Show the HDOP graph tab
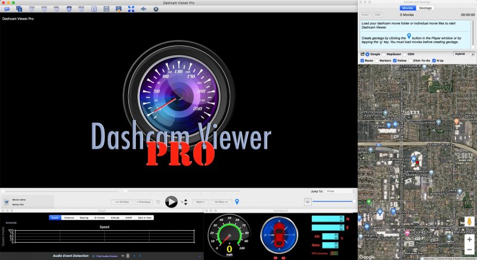Screen dimensions: 477x260 coord(129,218)
